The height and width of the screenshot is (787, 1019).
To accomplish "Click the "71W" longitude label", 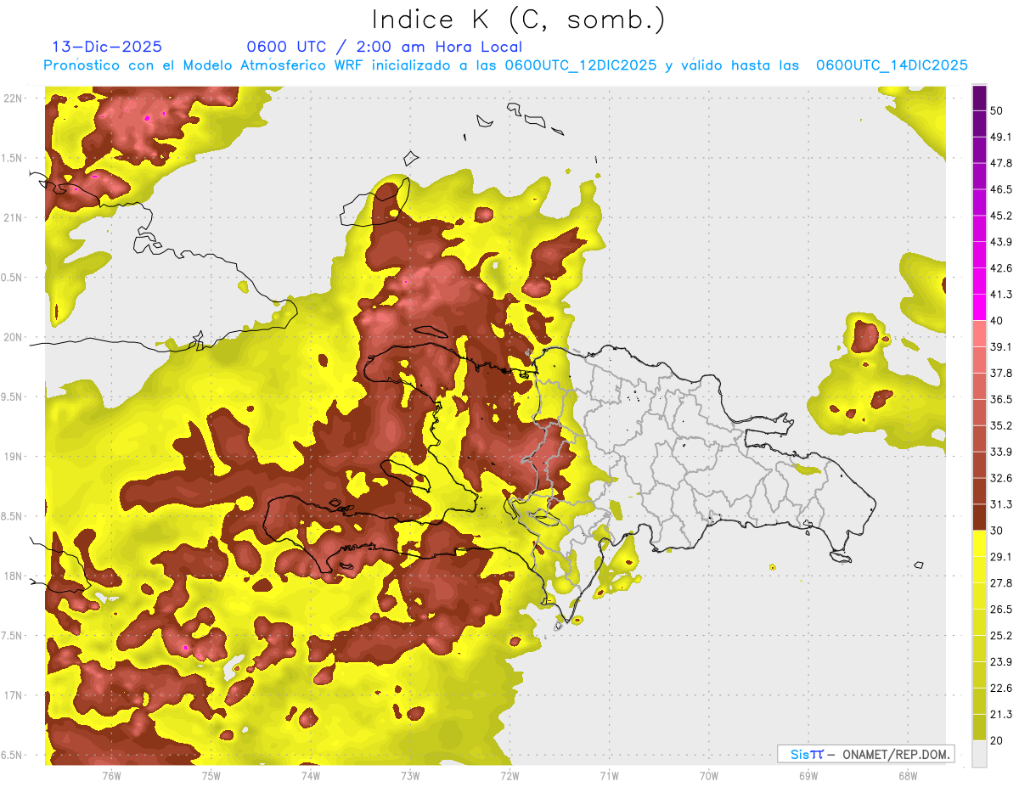I will click(609, 775).
